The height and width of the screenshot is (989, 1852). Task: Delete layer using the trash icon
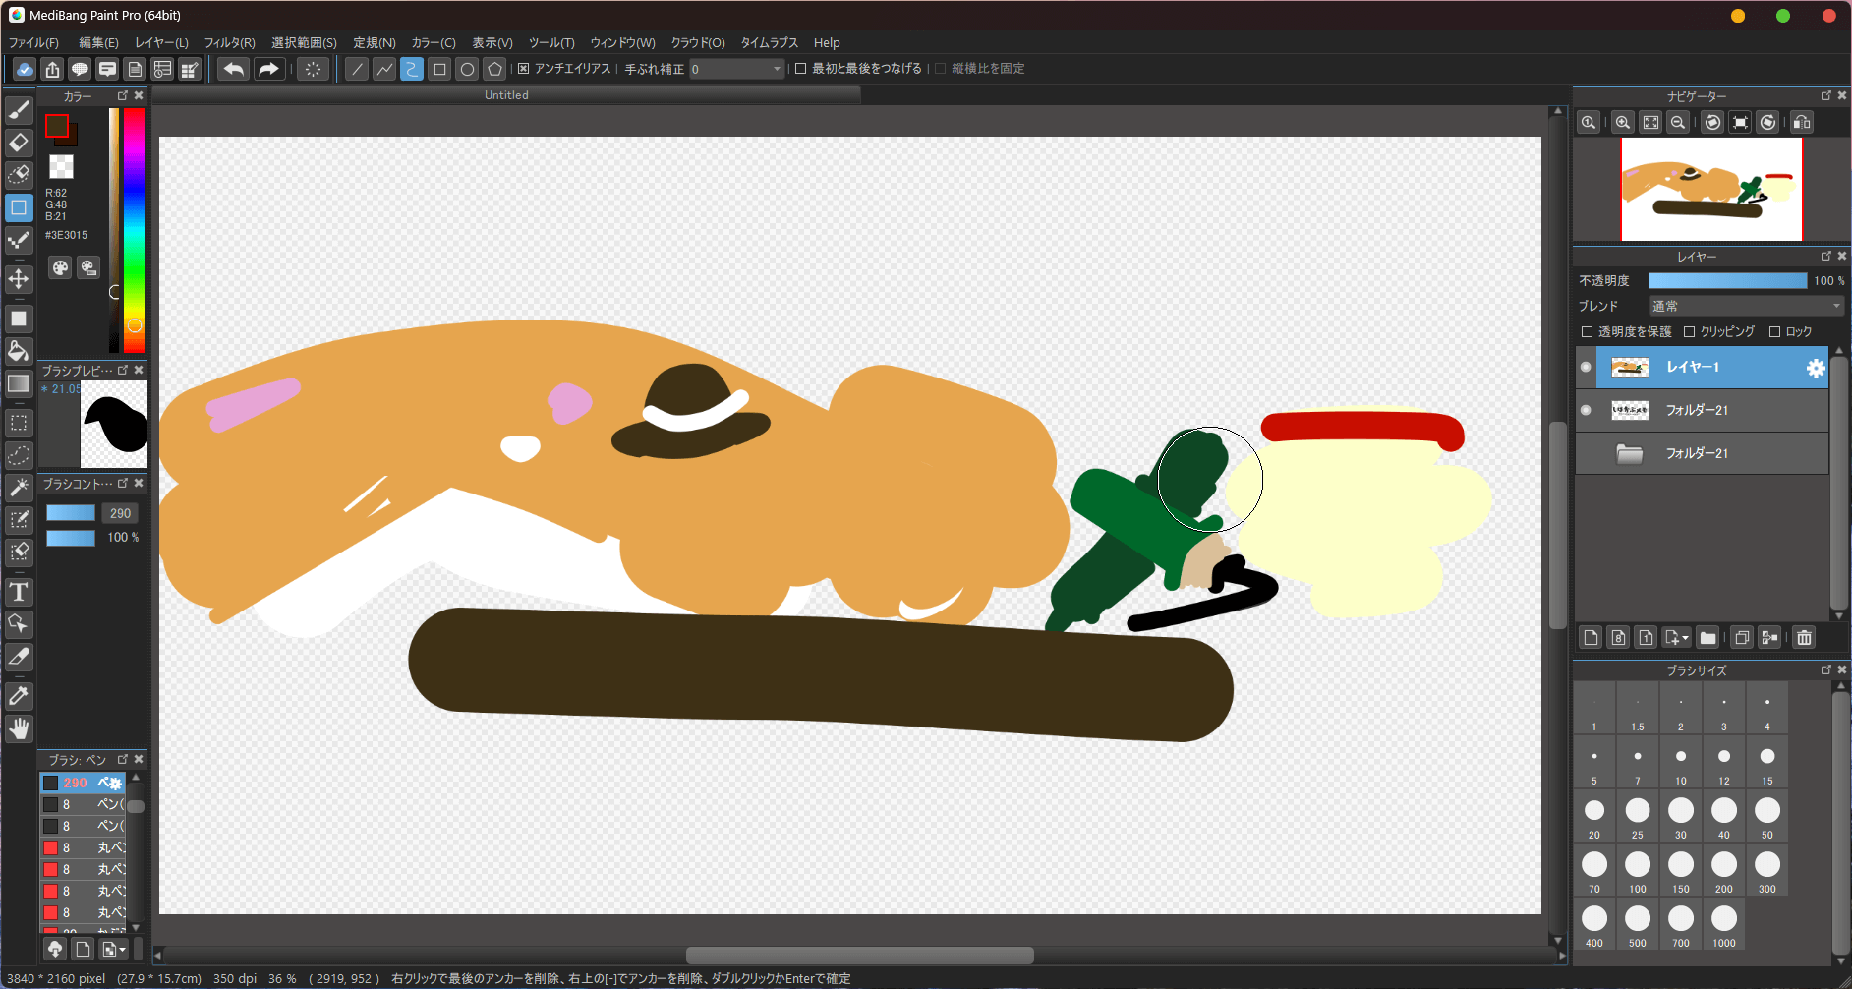1804,638
